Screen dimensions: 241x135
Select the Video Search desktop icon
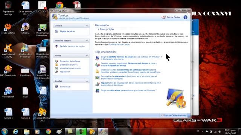(x=8, y=92)
